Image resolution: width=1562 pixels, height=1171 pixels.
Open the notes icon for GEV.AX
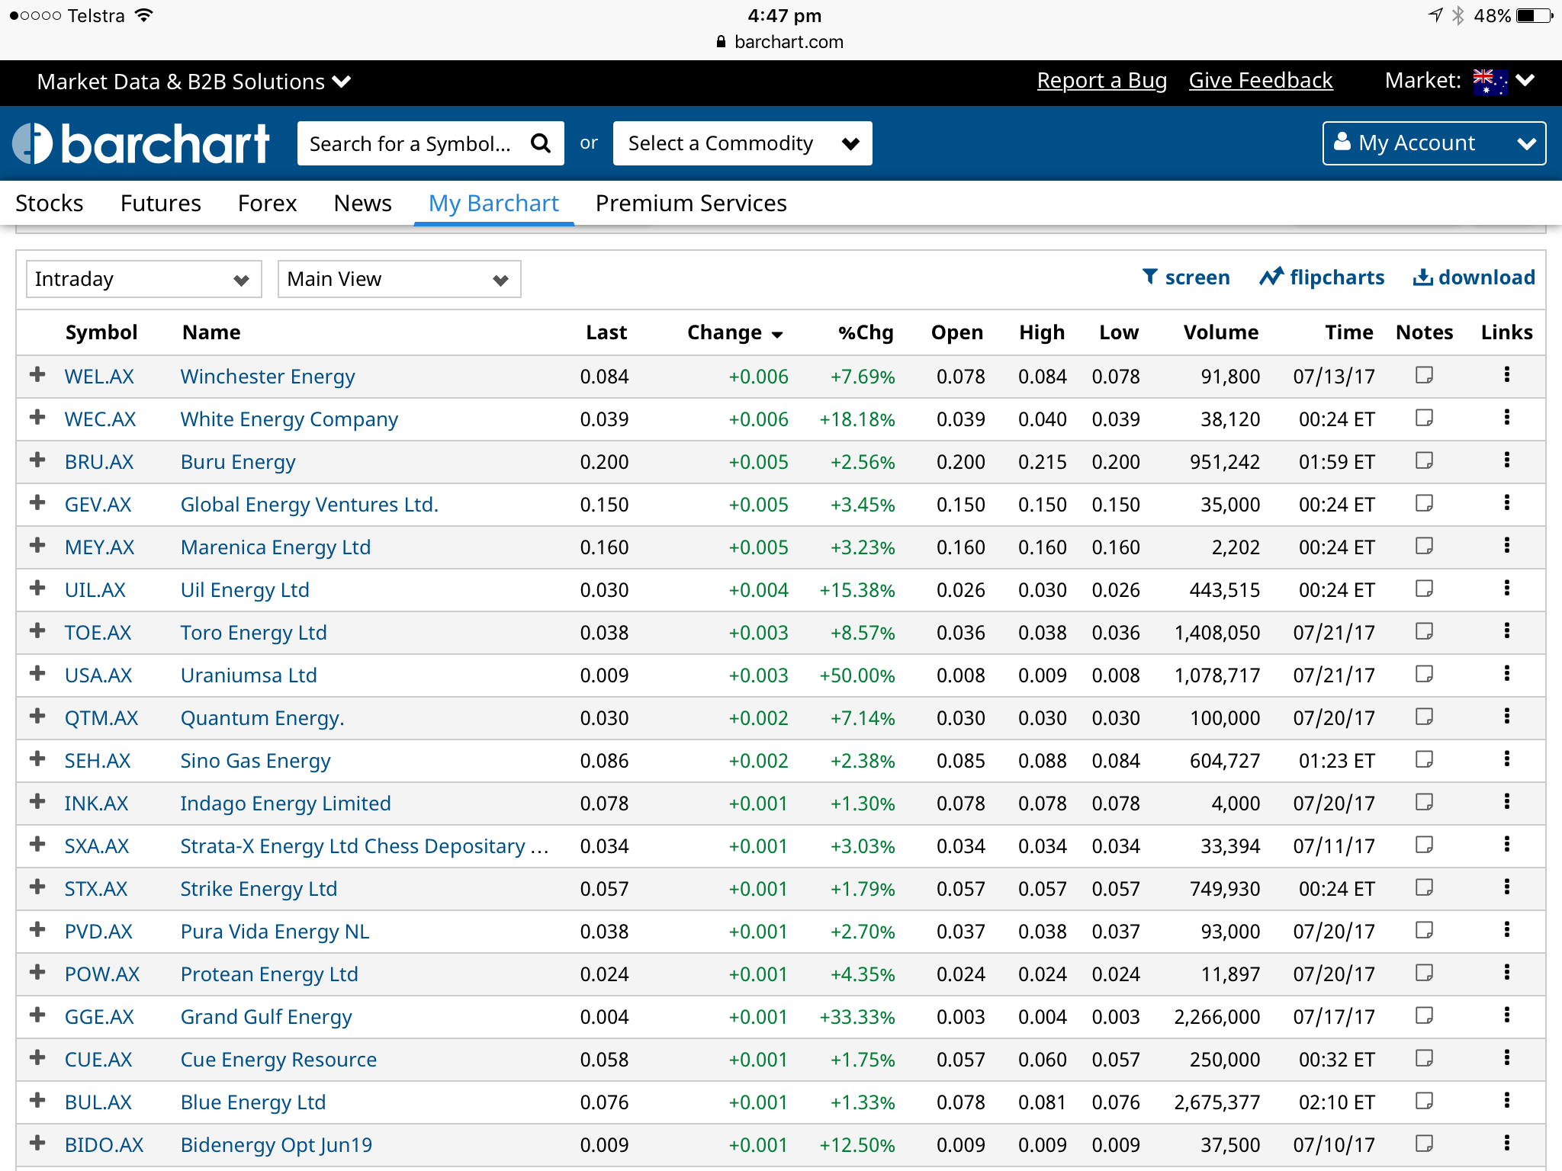point(1424,503)
